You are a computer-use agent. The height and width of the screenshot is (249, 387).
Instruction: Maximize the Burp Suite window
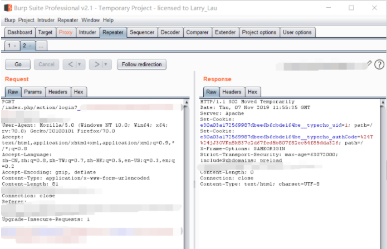coord(351,8)
